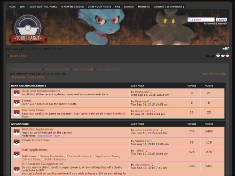Focus the search keywords input field
The height and width of the screenshot is (176, 235).
[201, 20]
